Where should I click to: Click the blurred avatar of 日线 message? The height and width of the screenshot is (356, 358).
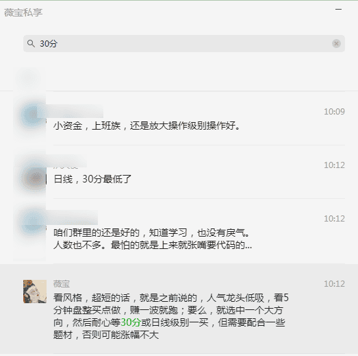pyautogui.click(x=34, y=178)
